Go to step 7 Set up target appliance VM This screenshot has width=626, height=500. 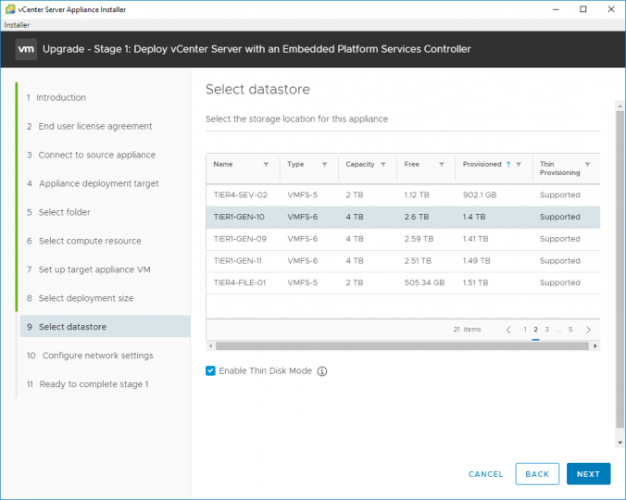pos(89,269)
